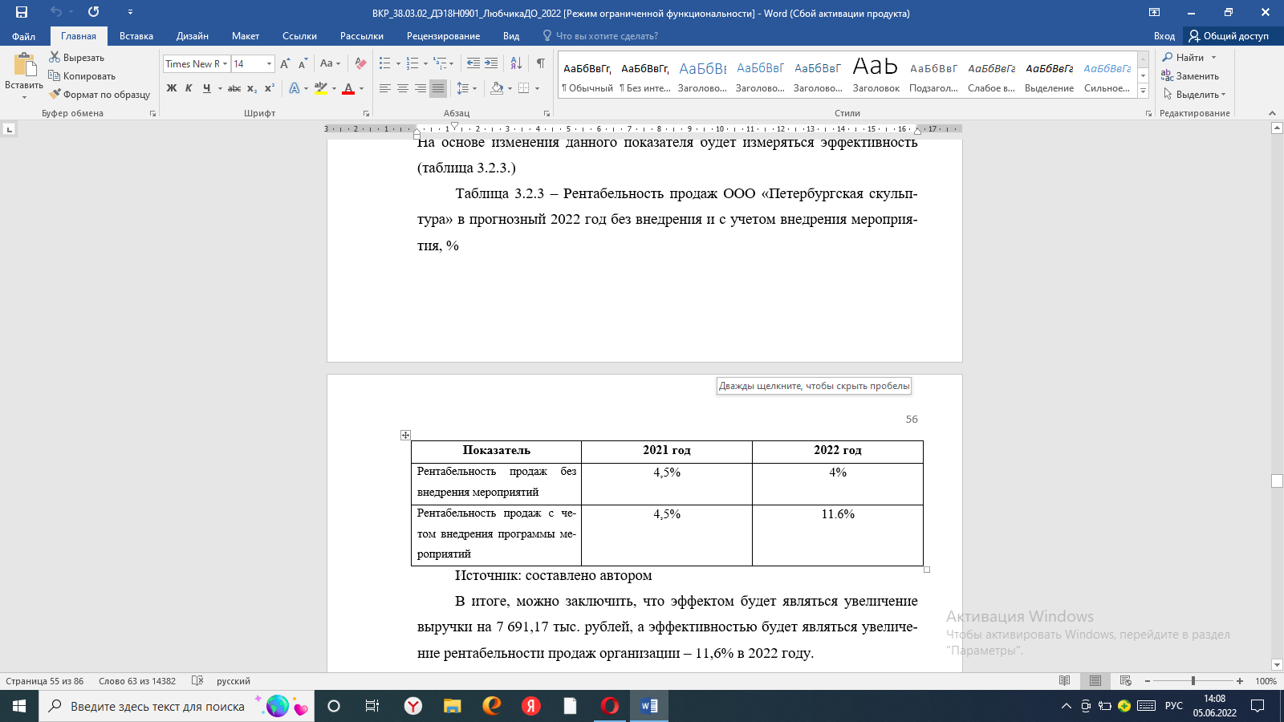This screenshot has width=1284, height=722.
Task: Clear all formatting with the eraser icon
Action: pyautogui.click(x=361, y=63)
